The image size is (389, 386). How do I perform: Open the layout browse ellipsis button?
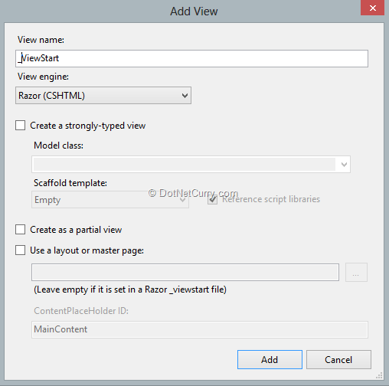tap(356, 273)
